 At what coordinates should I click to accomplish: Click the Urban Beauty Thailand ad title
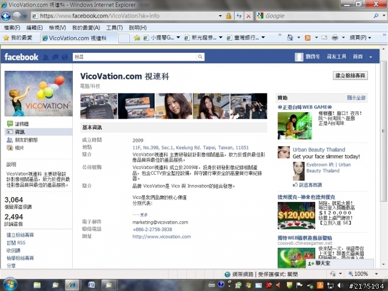pos(319,150)
